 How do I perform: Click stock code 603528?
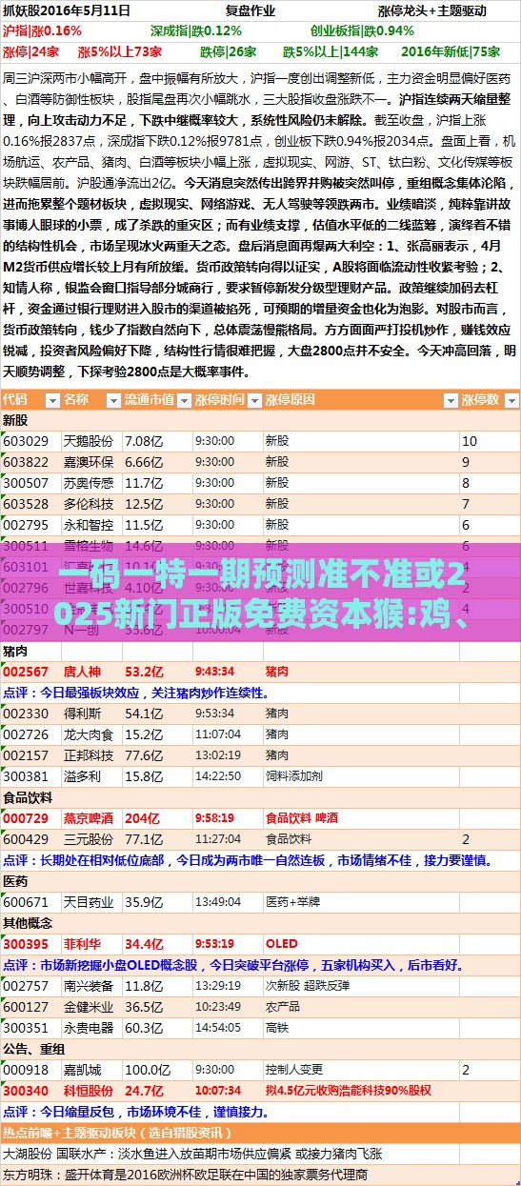26,503
